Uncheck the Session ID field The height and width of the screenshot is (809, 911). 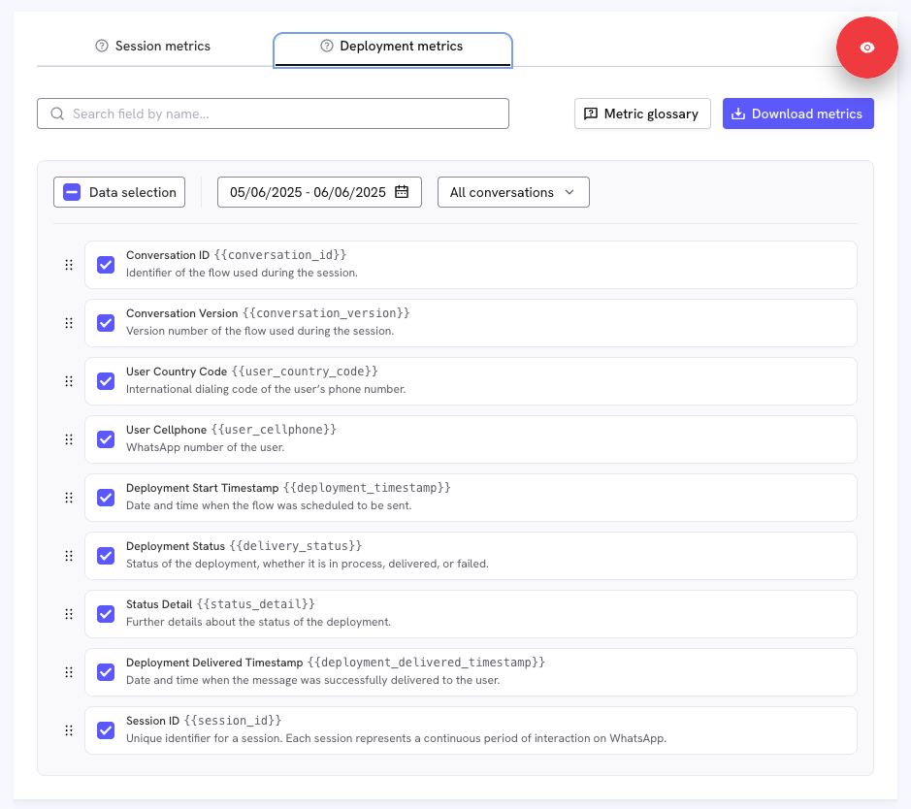[x=106, y=730]
